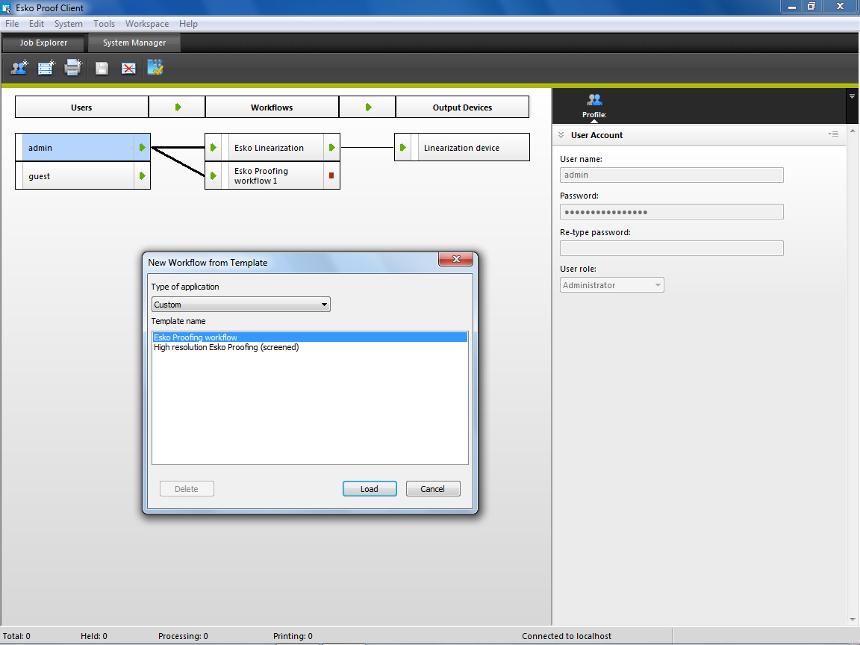Select the Linearization device box
The height and width of the screenshot is (645, 860).
[462, 148]
